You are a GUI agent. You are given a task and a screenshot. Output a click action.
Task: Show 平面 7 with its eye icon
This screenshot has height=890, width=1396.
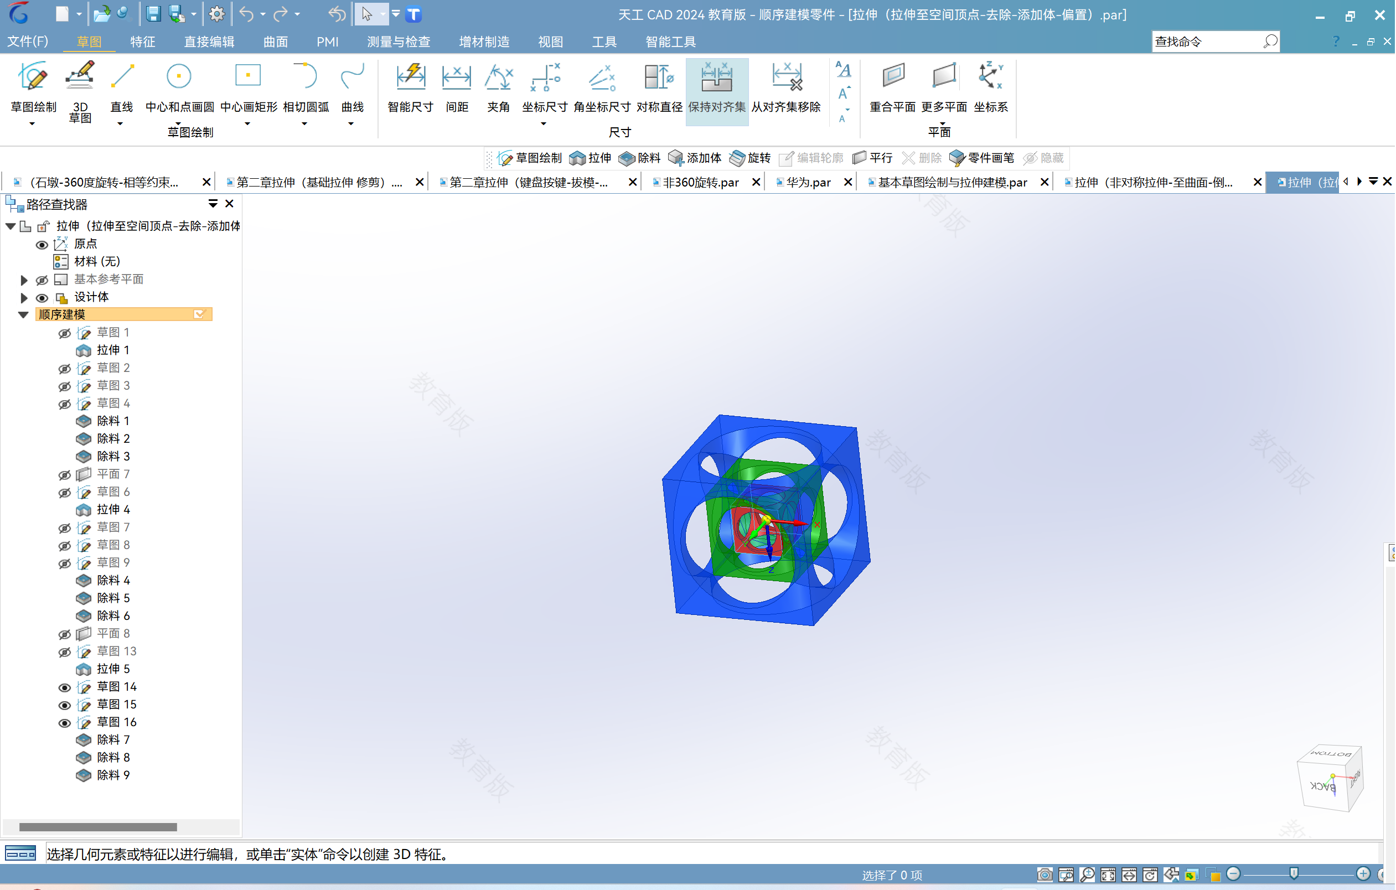(64, 475)
